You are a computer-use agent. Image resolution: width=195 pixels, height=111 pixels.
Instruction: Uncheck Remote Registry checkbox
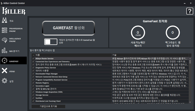click(x=33, y=83)
